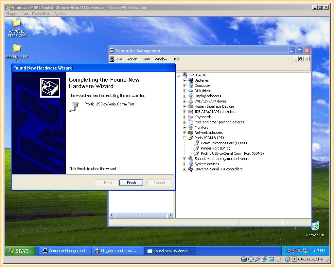Expand the Display adapters node
Screen dimensions: 334x267
pos(185,96)
